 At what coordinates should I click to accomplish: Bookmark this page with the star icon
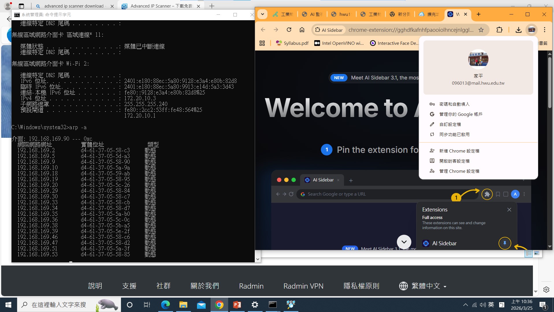(481, 30)
